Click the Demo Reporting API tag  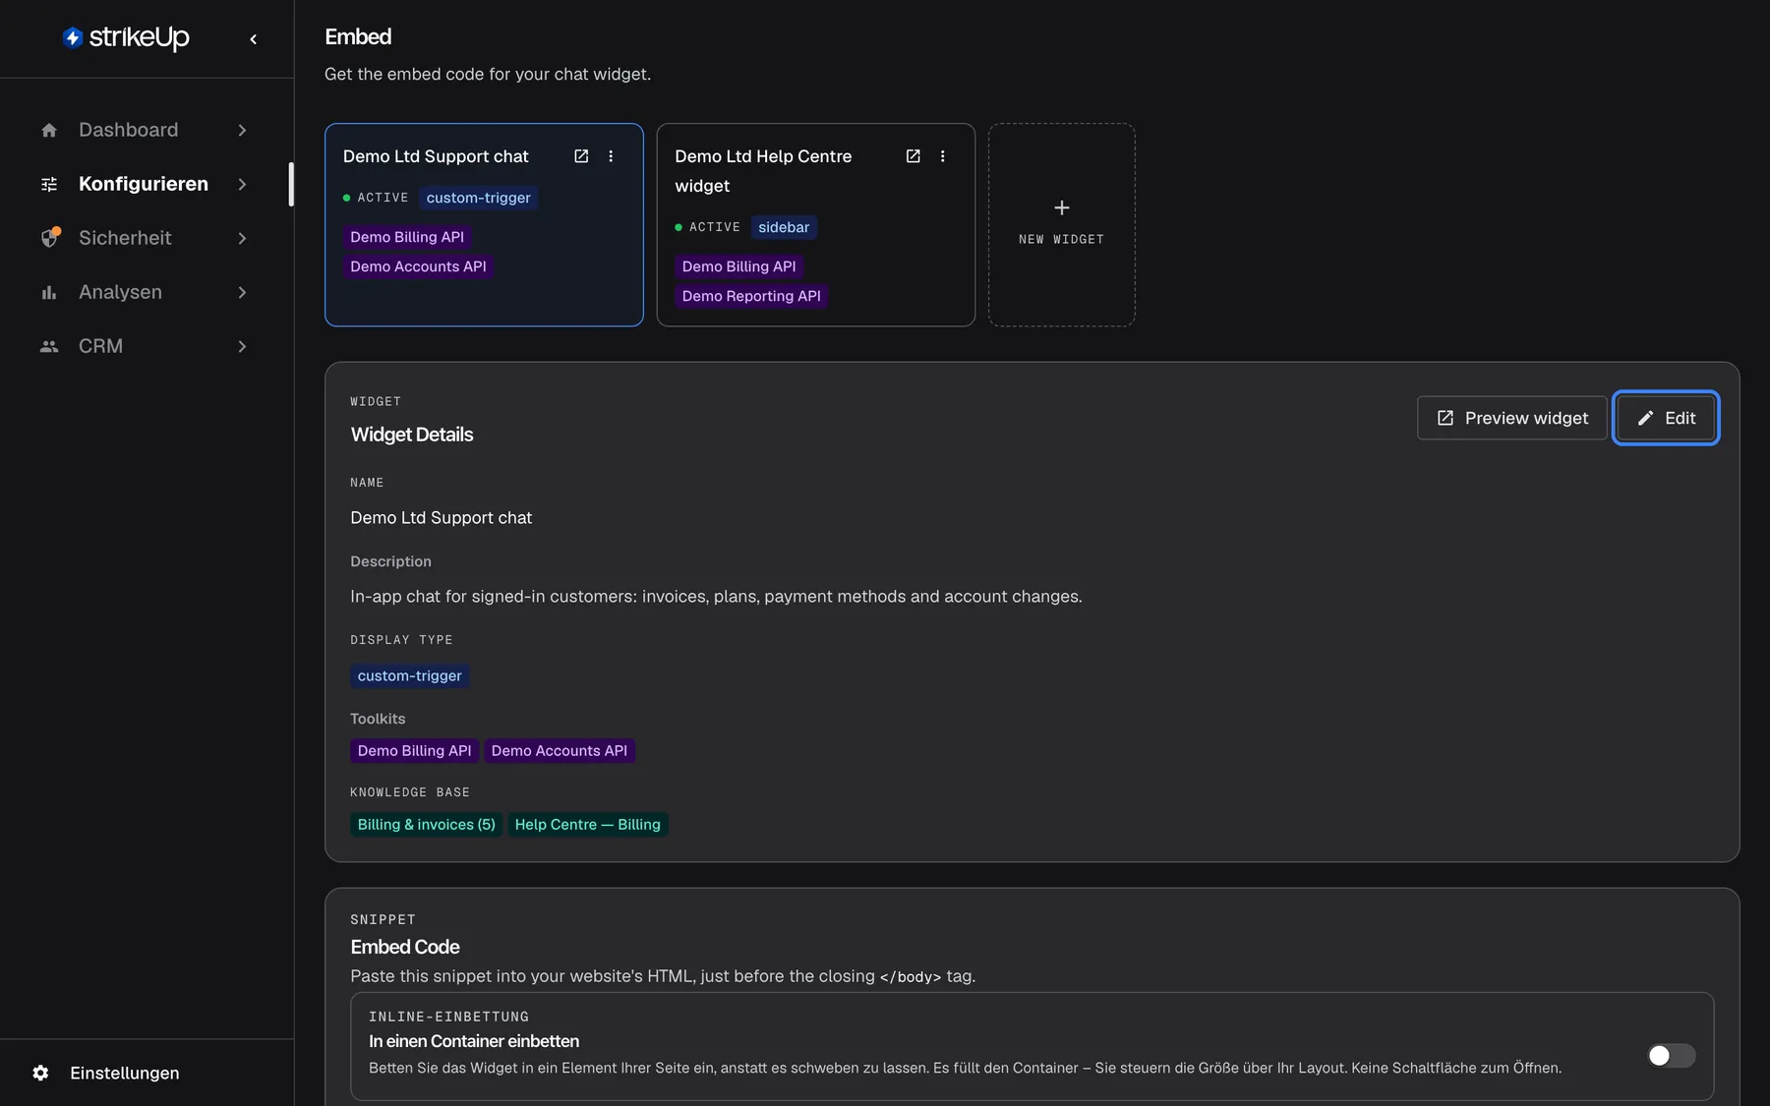click(751, 296)
